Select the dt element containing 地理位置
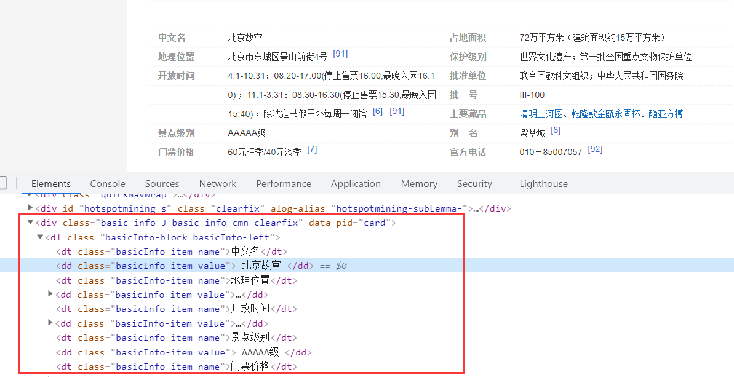The image size is (734, 377). [177, 280]
